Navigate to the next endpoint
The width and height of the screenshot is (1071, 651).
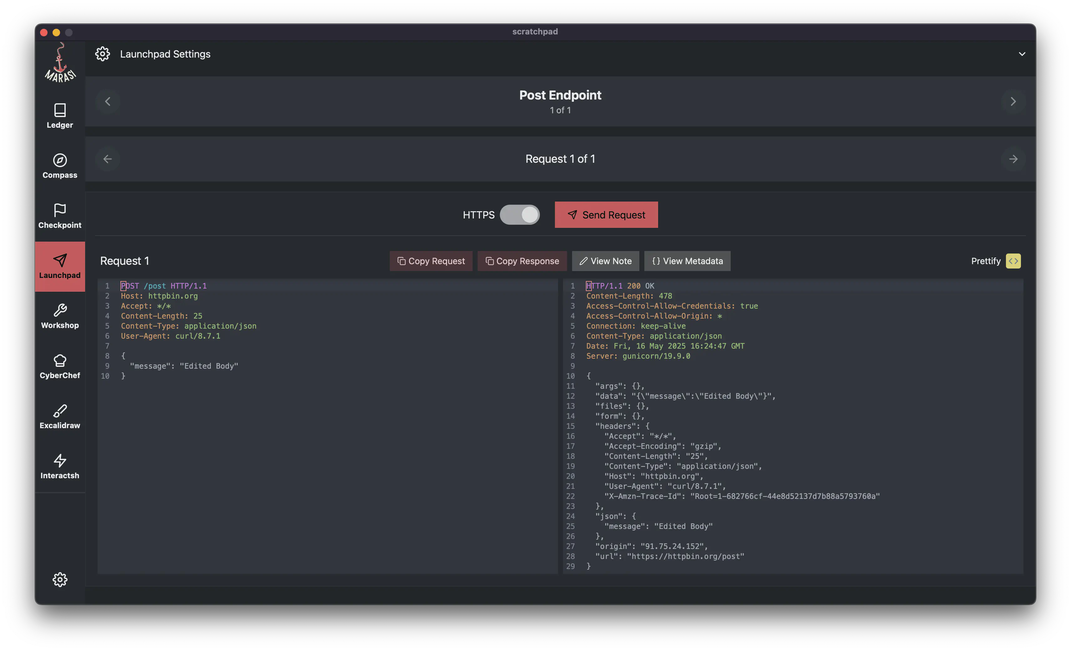(x=1013, y=101)
